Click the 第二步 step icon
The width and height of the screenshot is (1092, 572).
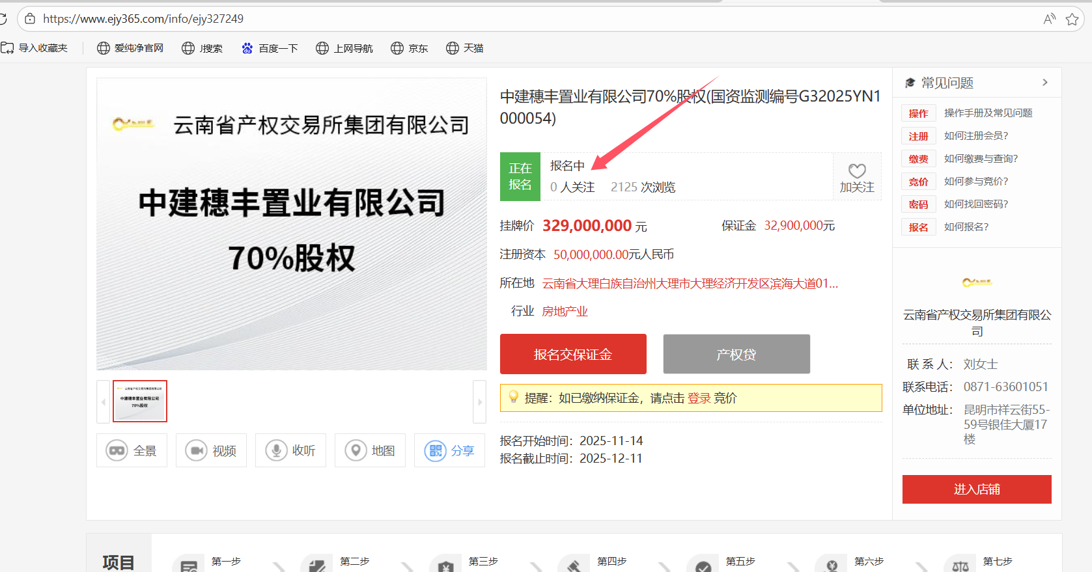[x=317, y=565]
